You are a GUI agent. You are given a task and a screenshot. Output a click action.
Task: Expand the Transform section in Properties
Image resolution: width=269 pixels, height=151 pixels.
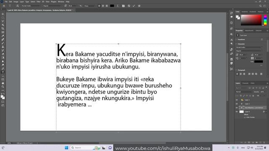pyautogui.click(x=236, y=39)
